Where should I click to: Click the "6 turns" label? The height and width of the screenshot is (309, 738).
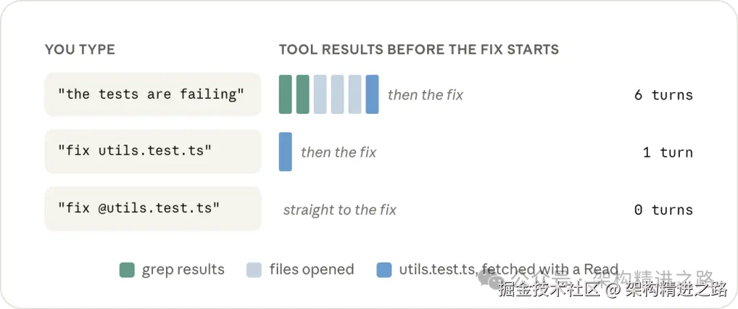click(x=664, y=95)
